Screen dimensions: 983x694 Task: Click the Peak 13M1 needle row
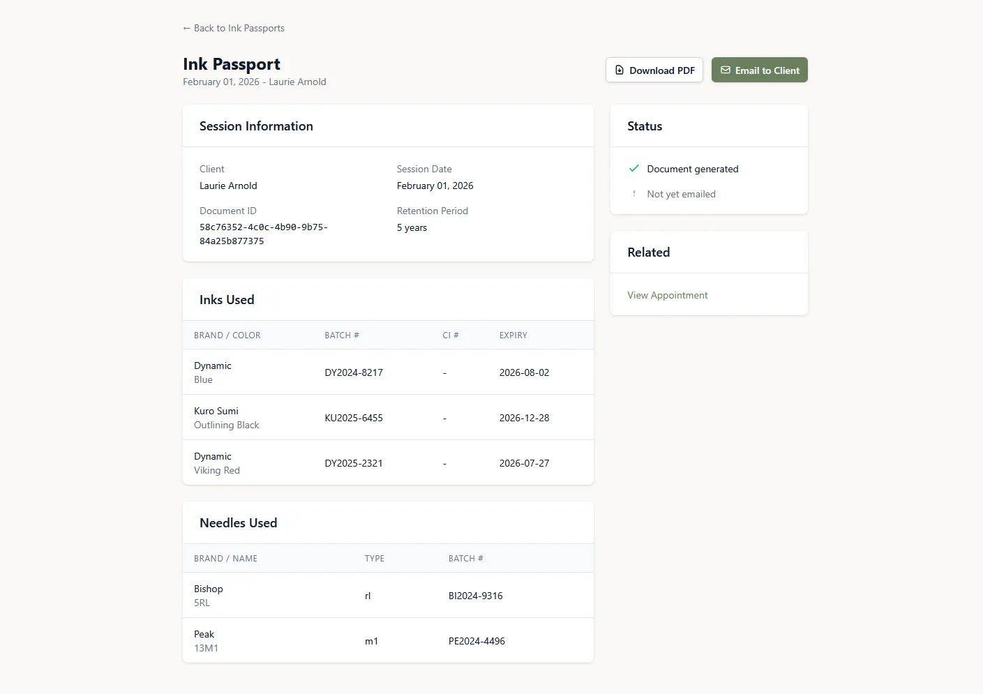(x=388, y=641)
